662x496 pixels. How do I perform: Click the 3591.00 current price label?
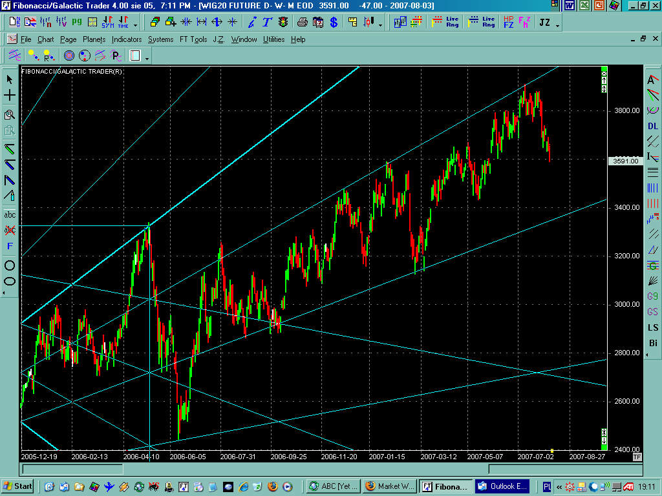point(626,161)
